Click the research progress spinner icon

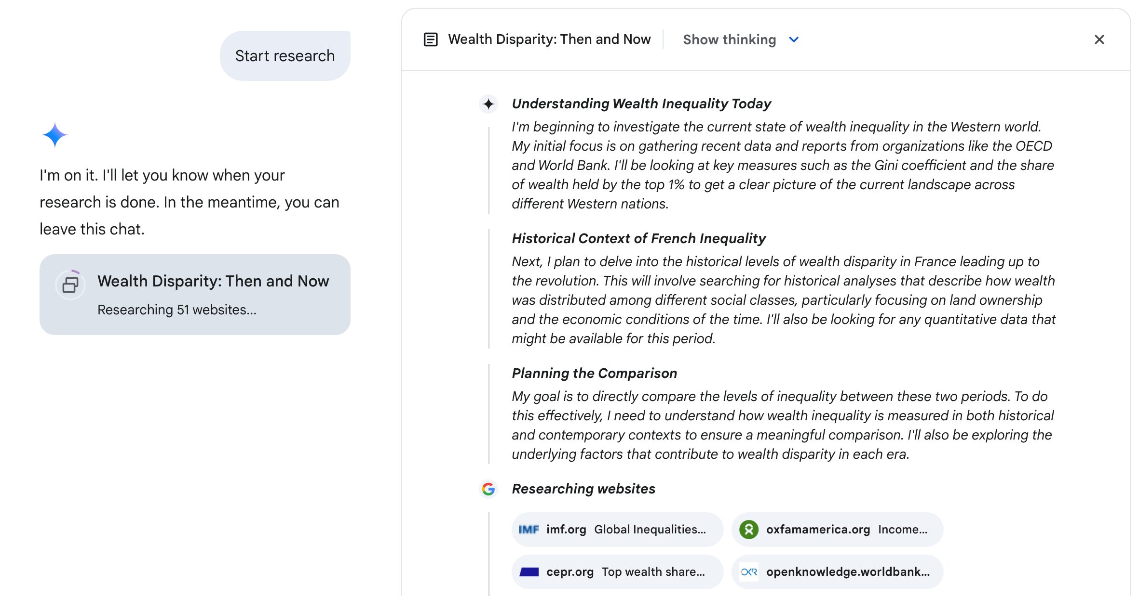click(x=70, y=285)
